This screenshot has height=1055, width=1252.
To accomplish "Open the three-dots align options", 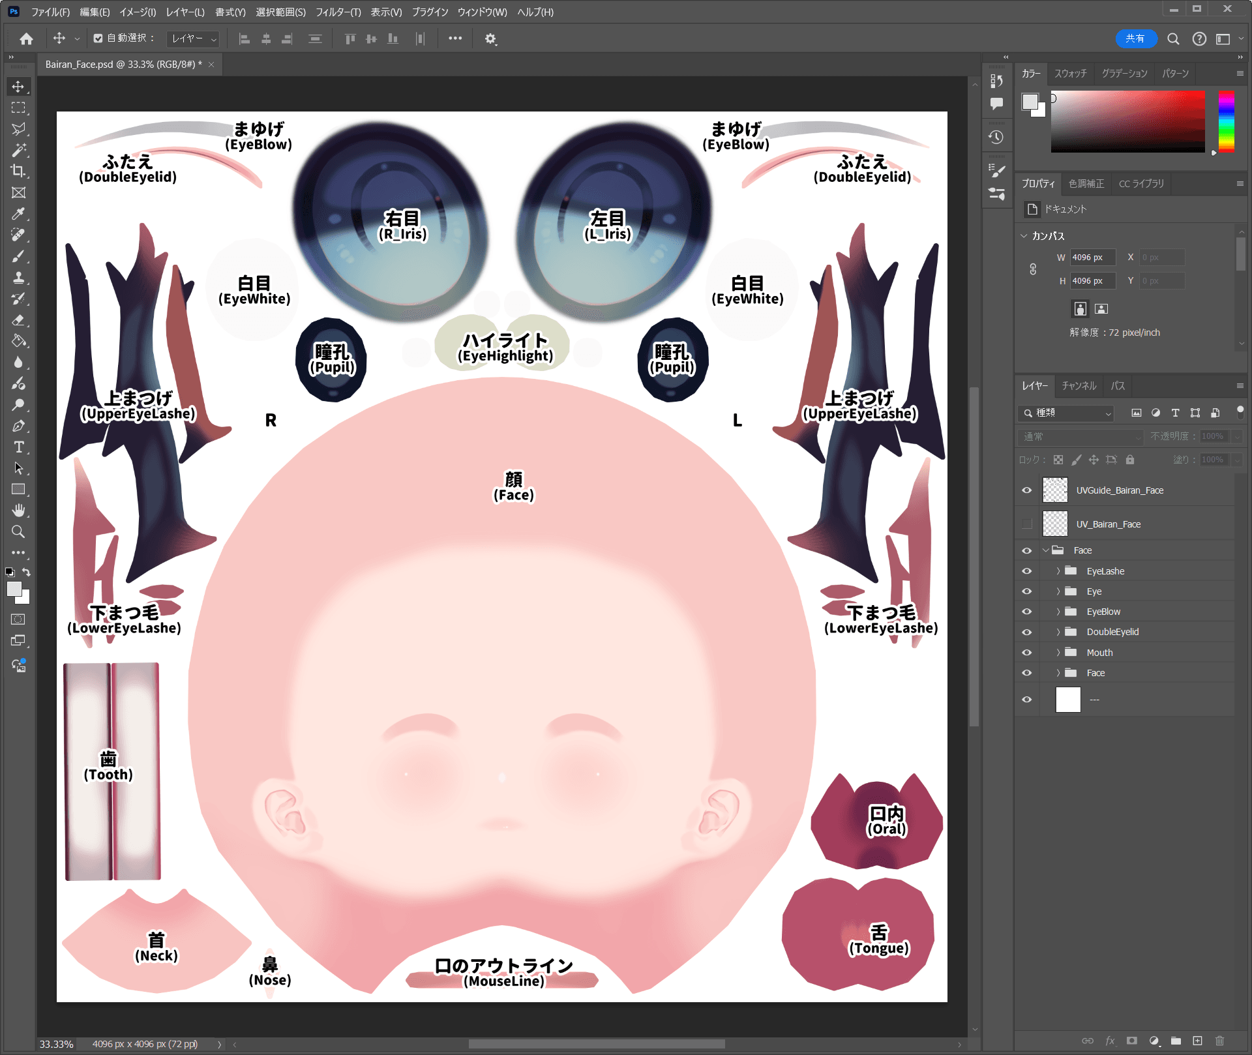I will click(x=455, y=38).
